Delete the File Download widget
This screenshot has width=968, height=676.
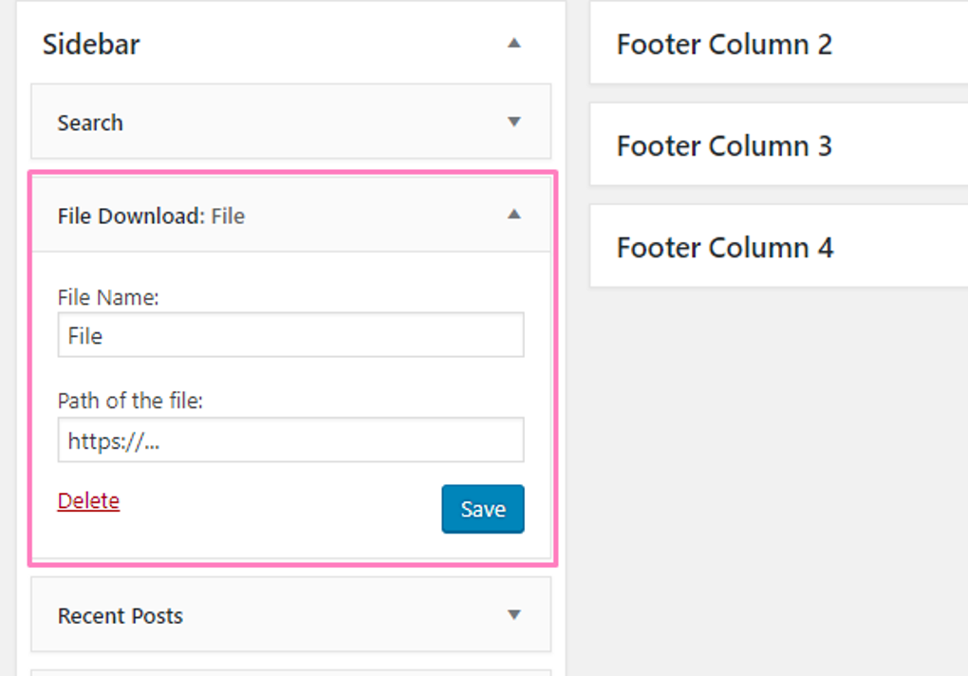click(88, 500)
